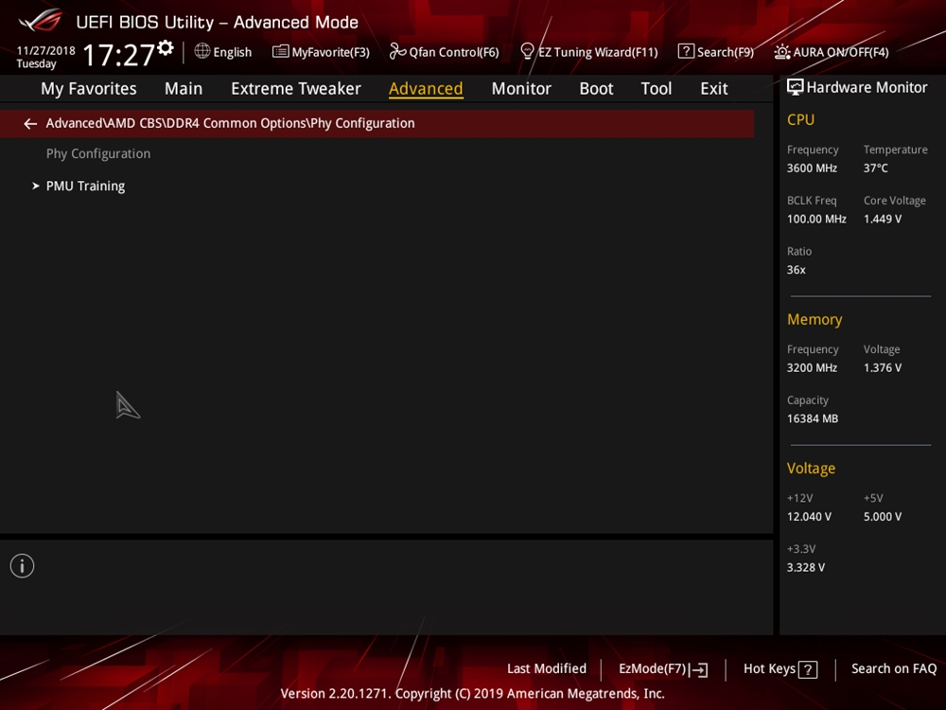Click the Memory section heading
This screenshot has width=946, height=710.
(815, 320)
